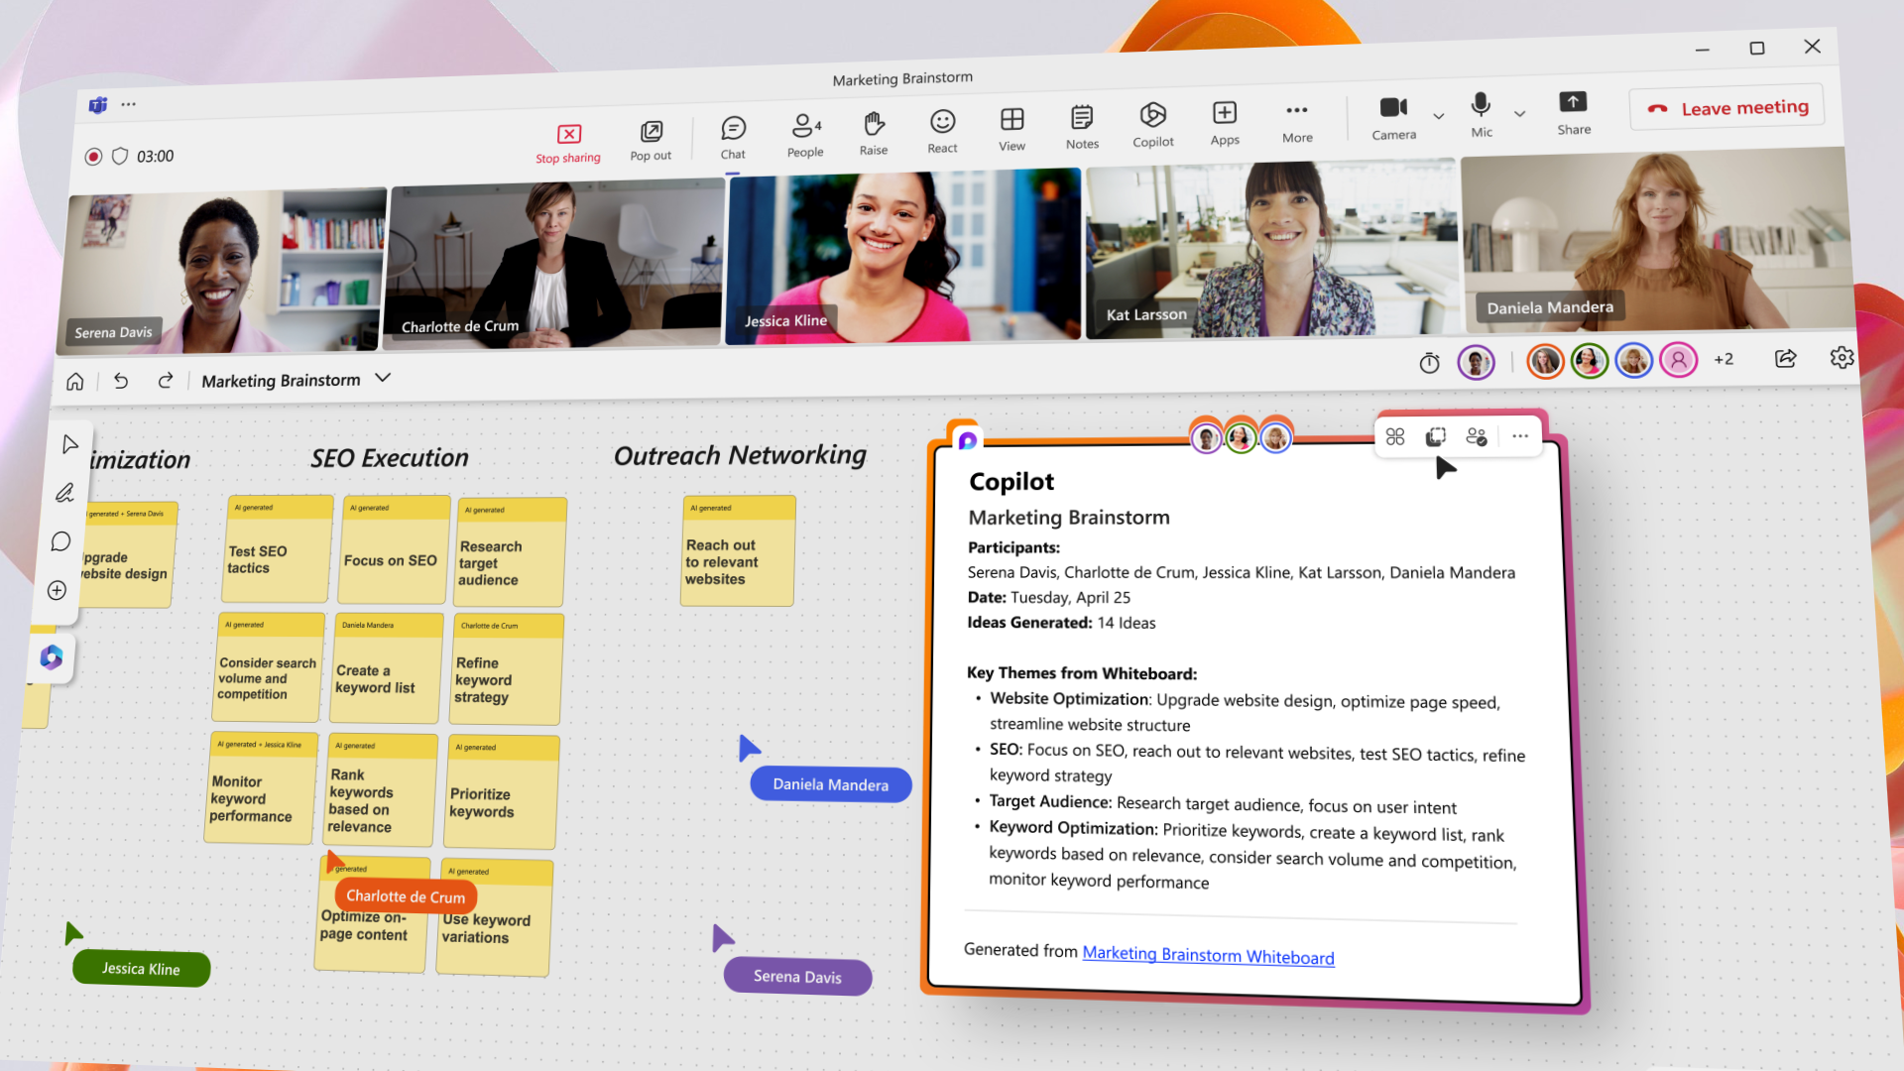
Task: Open Marketing Brainstorm Whiteboard link
Action: coord(1206,955)
